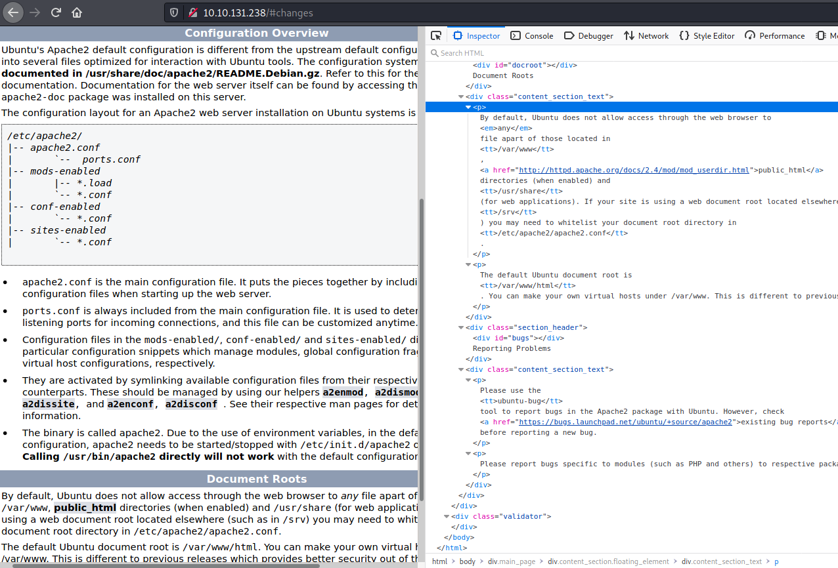Collapse the section_header div containing bugs
The image size is (838, 568).
pos(461,327)
